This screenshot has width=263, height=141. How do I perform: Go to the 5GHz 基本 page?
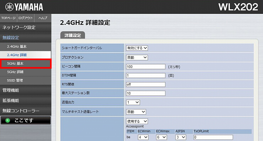(x=26, y=64)
